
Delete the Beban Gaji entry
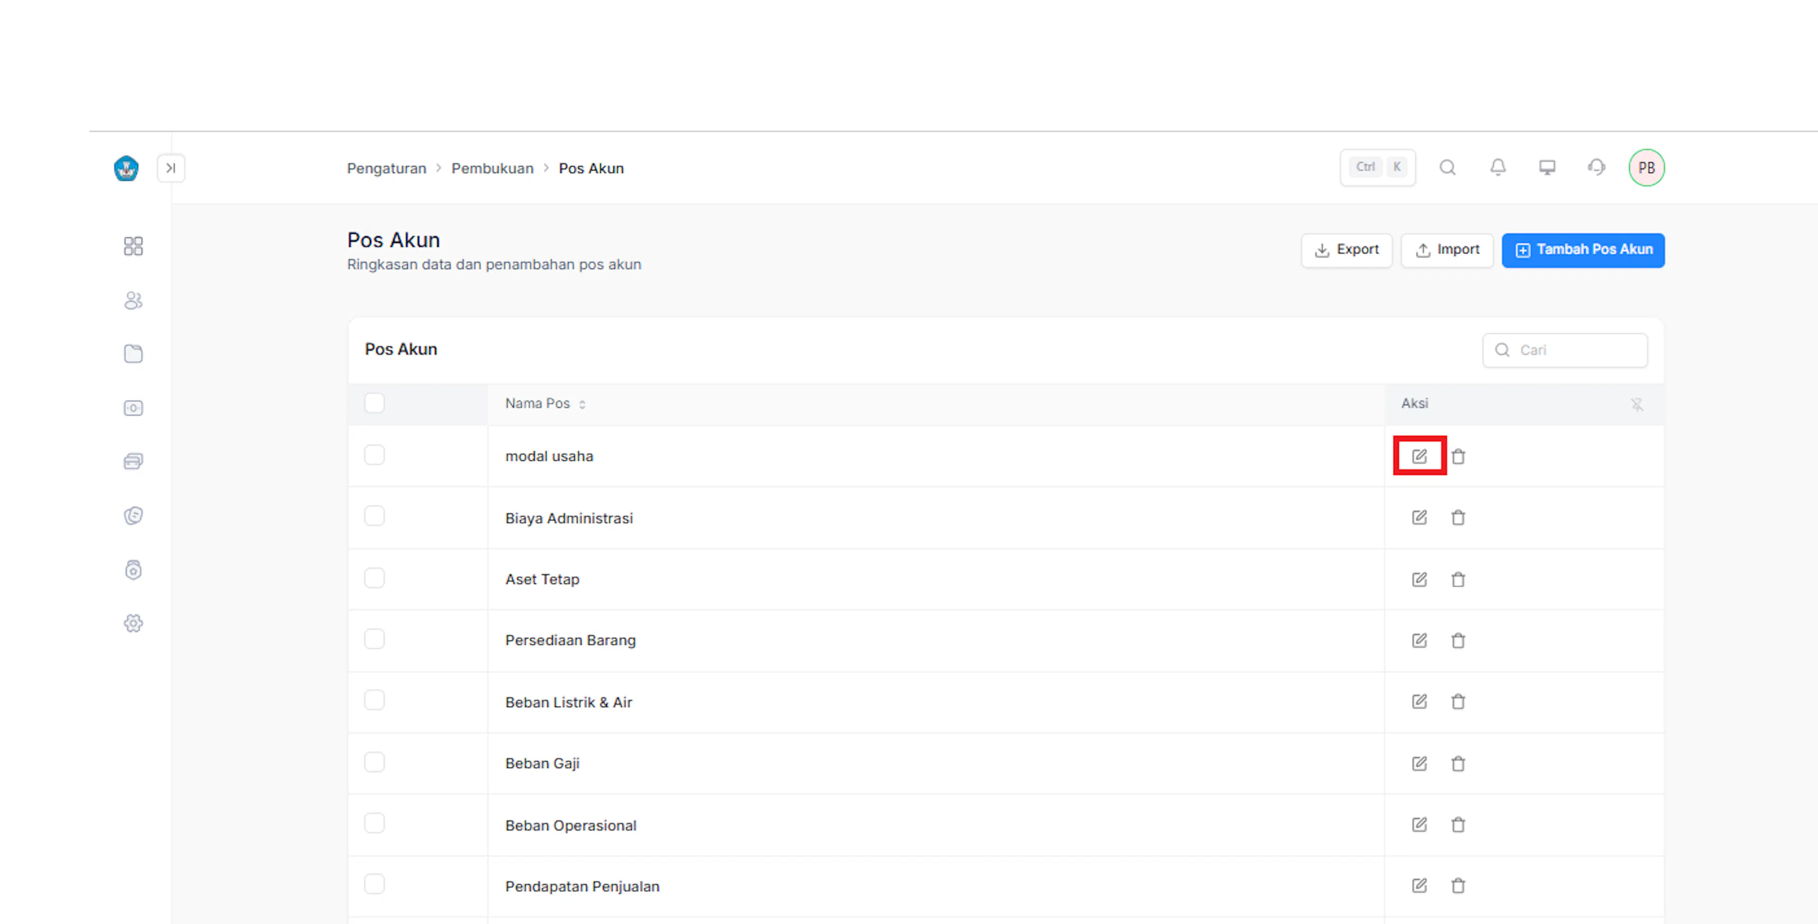pyautogui.click(x=1458, y=763)
